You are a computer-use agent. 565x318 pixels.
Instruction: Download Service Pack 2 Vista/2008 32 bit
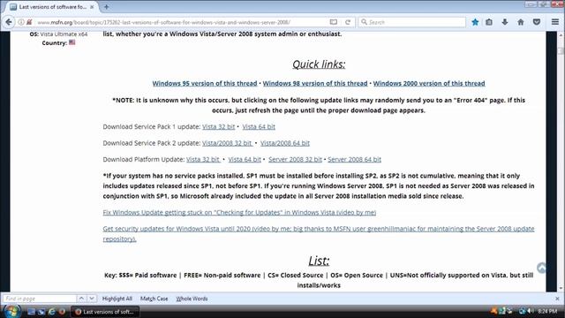point(227,143)
